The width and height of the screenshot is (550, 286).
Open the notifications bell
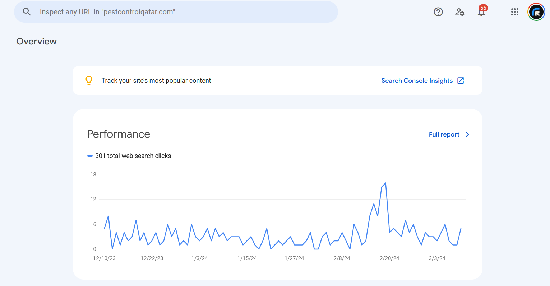pyautogui.click(x=481, y=12)
